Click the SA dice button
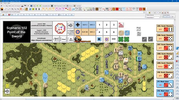179x100 pixels. point(66,15)
